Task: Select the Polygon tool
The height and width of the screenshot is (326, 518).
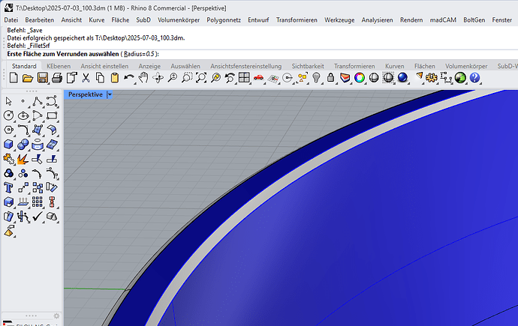Action: click(8, 130)
